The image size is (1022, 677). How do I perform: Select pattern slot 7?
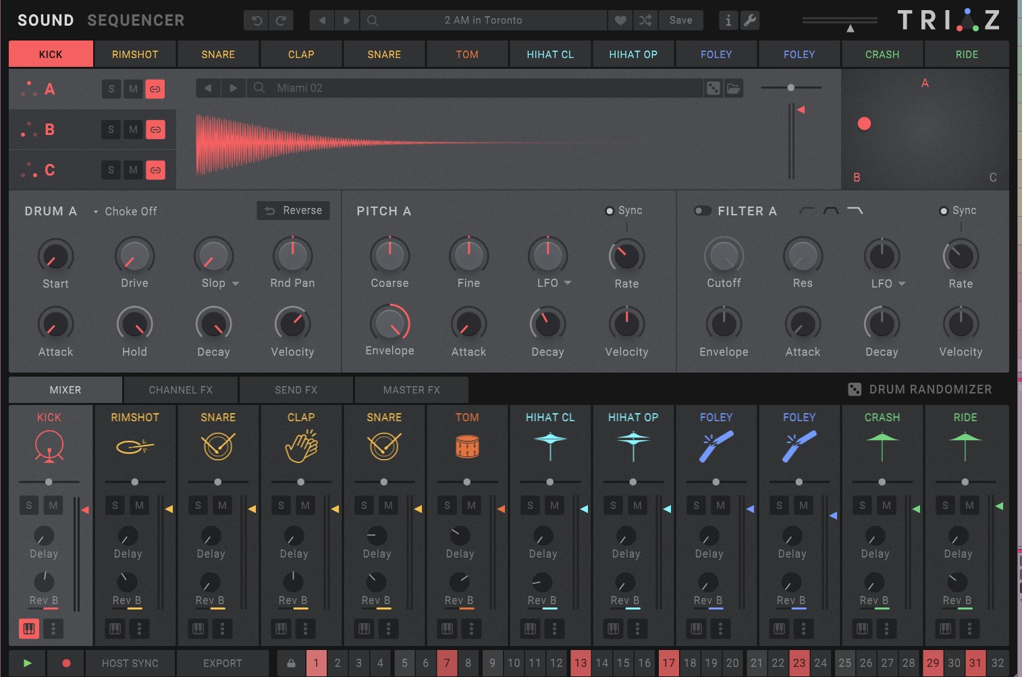pyautogui.click(x=446, y=664)
